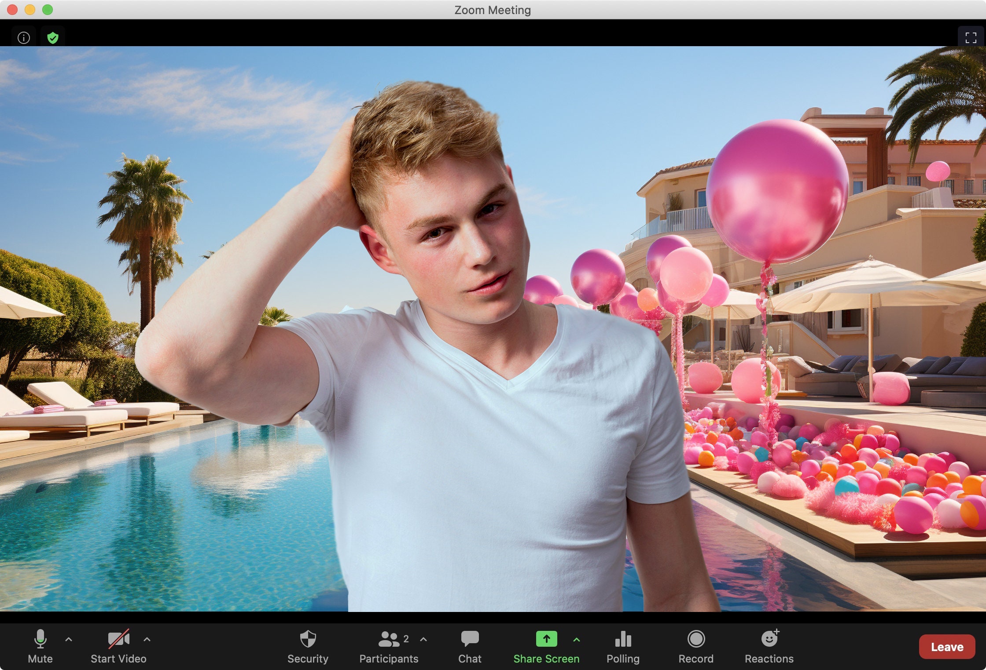The height and width of the screenshot is (670, 986).
Task: Enter fullscreen view mode
Action: pos(970,37)
